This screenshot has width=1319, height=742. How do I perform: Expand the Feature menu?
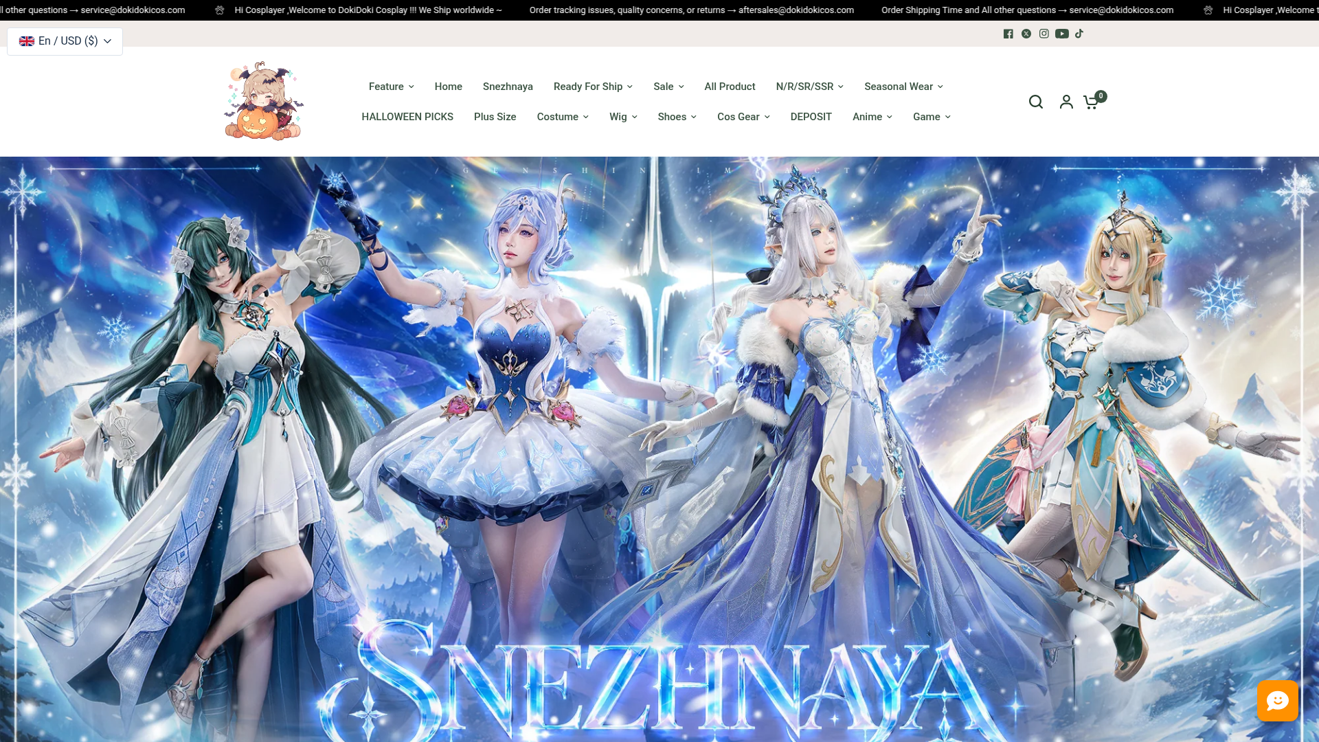[392, 87]
